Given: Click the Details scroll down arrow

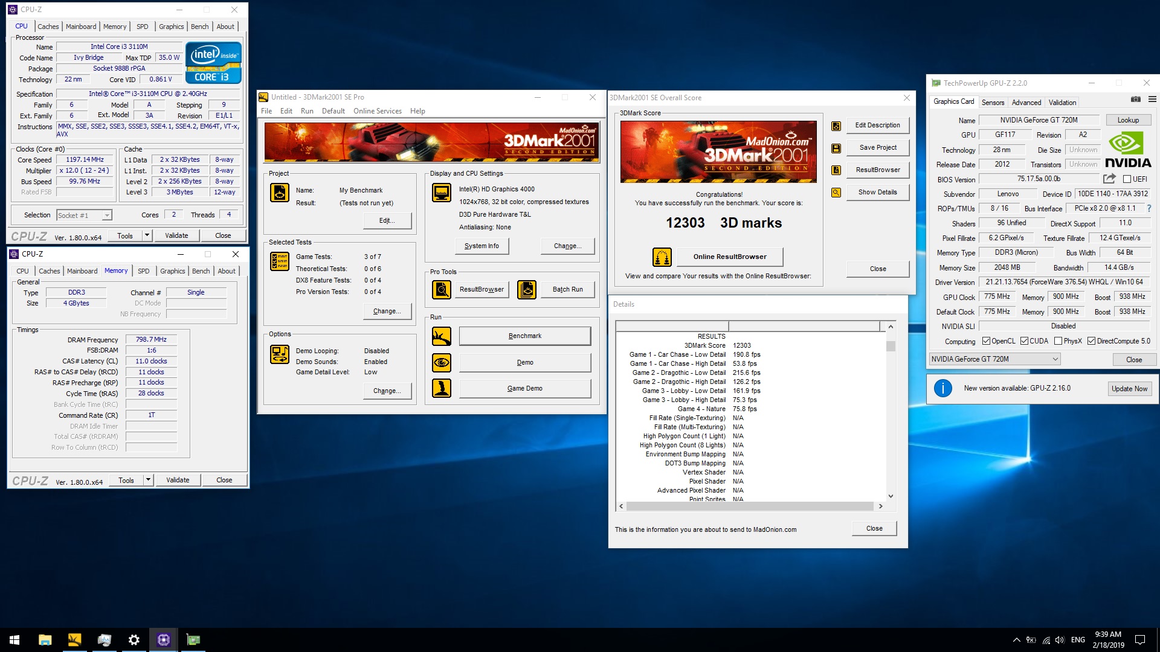Looking at the screenshot, I should (x=891, y=496).
